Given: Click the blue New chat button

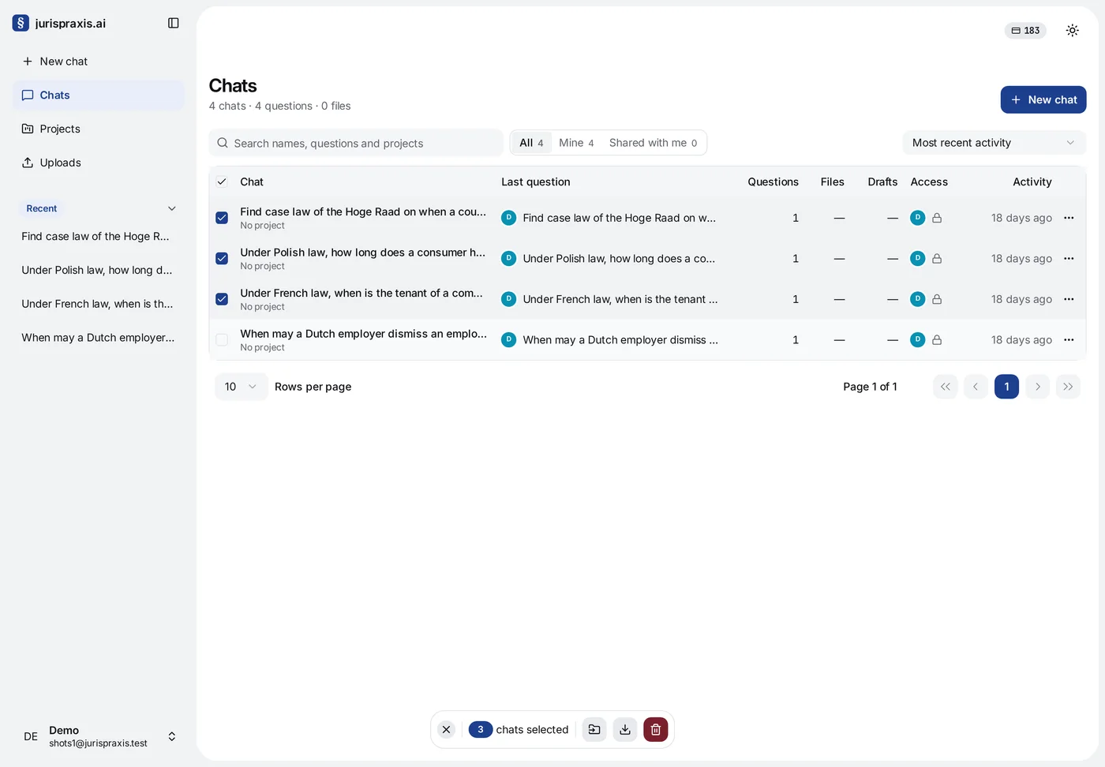Looking at the screenshot, I should (1043, 99).
